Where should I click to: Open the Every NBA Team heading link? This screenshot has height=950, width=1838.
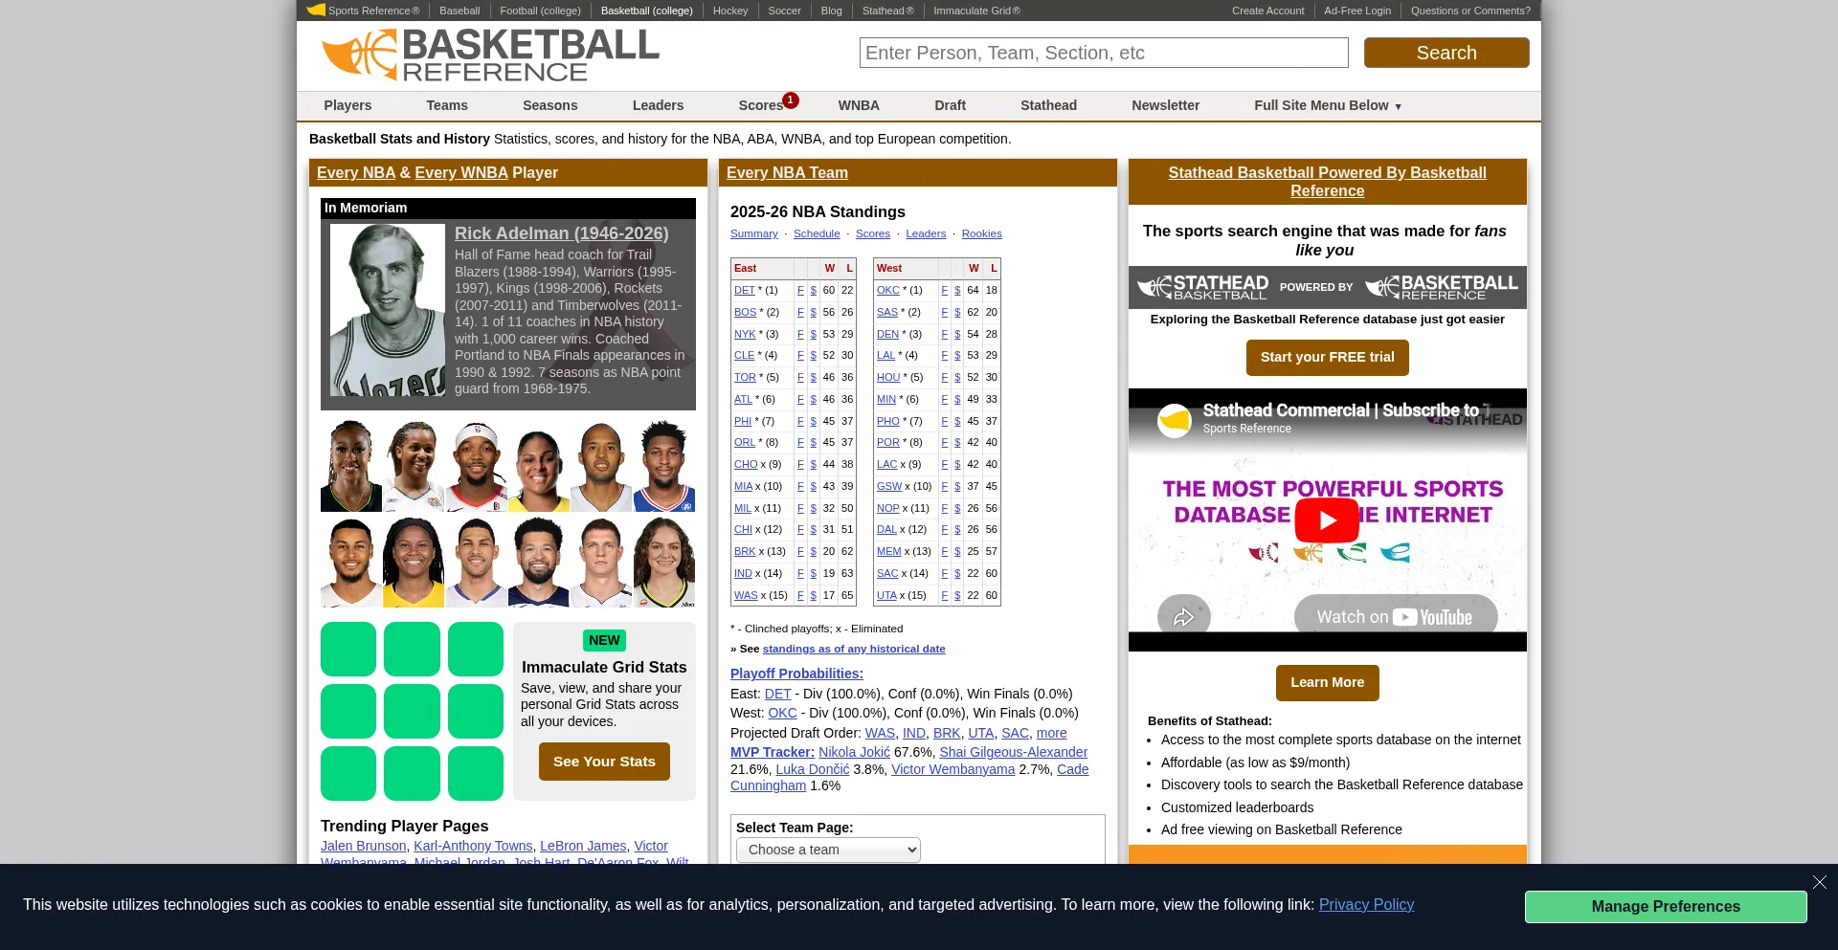click(787, 172)
